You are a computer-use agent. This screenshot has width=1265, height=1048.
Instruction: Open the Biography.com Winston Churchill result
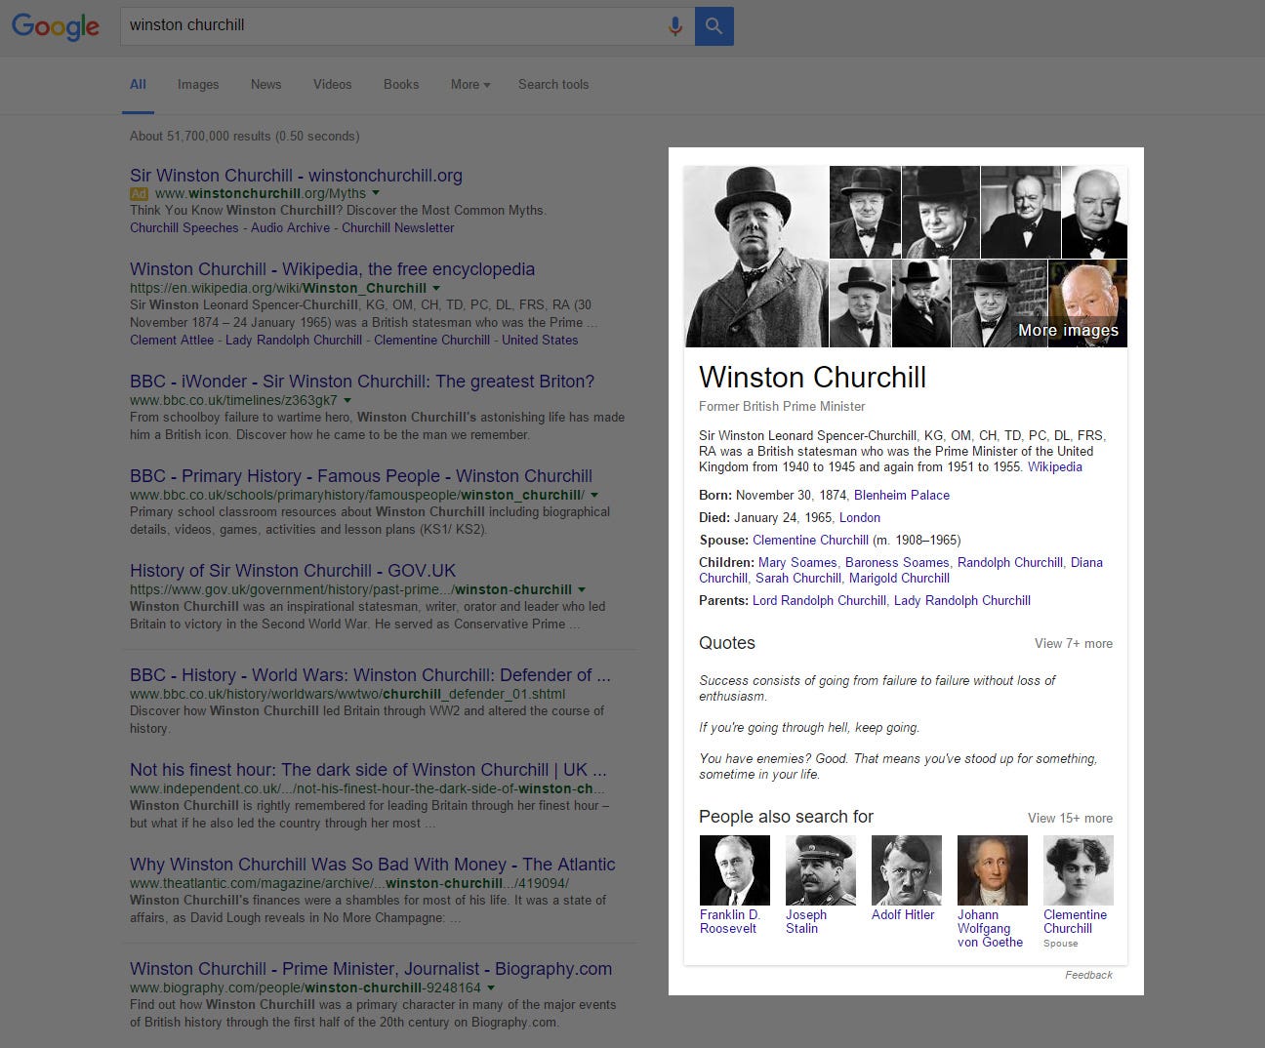371,969
